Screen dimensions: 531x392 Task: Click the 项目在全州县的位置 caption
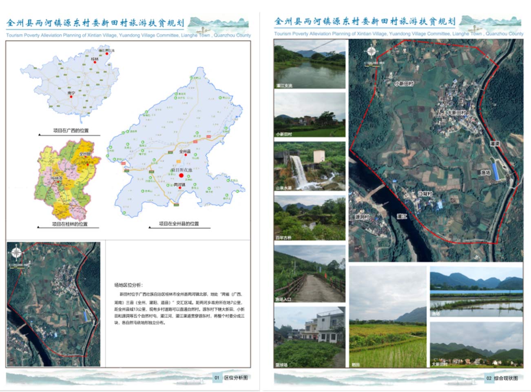click(179, 224)
